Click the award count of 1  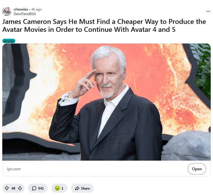pos(62,188)
